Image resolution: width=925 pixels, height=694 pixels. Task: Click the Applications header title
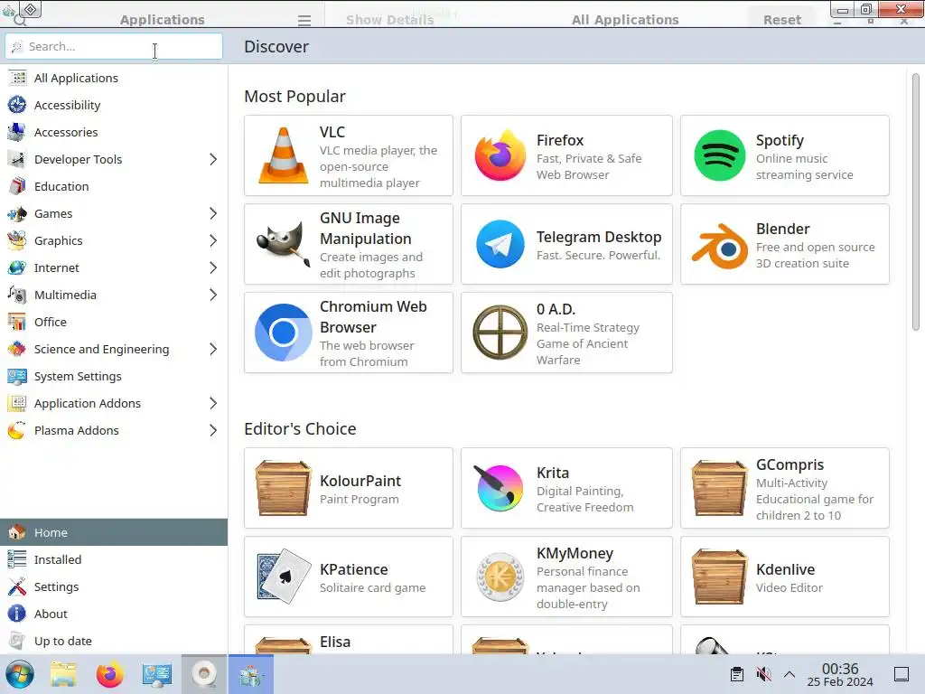[163, 20]
